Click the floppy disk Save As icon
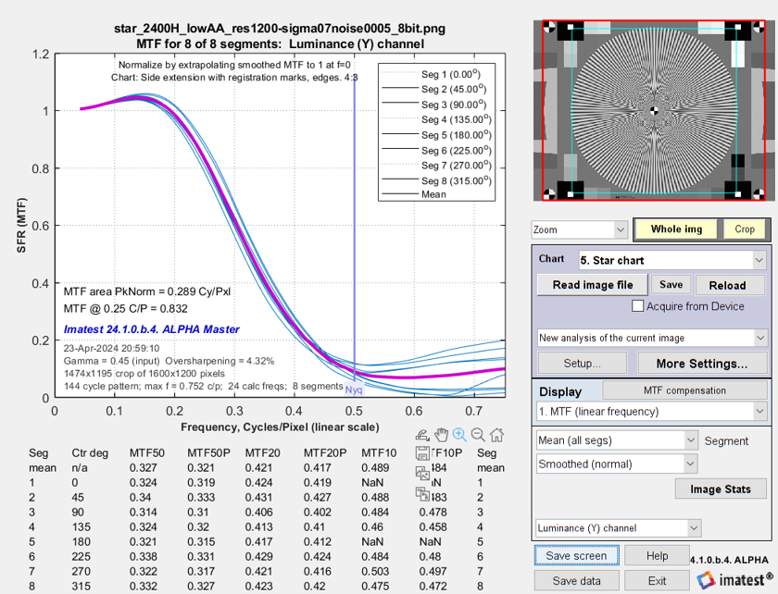 click(422, 453)
